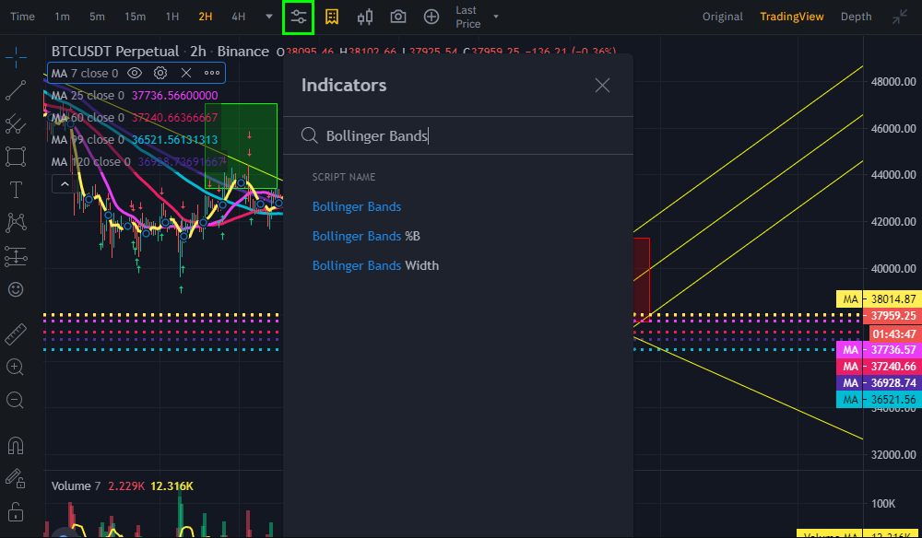922x538 pixels.
Task: Open the Indicators settings icon in top toolbar
Action: (x=298, y=17)
